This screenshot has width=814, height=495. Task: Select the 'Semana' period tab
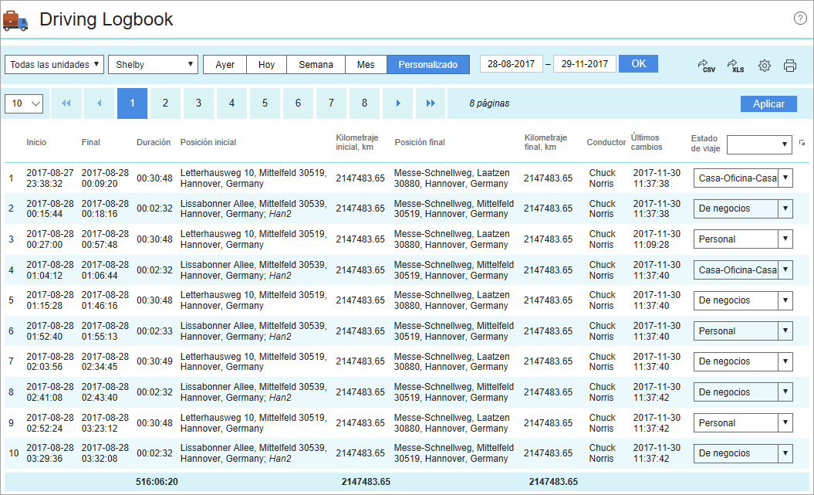pos(316,65)
